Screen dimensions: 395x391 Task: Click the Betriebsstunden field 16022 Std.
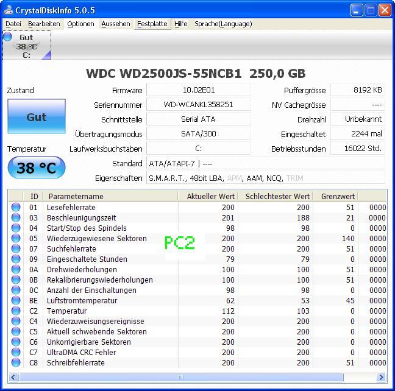tap(357, 148)
